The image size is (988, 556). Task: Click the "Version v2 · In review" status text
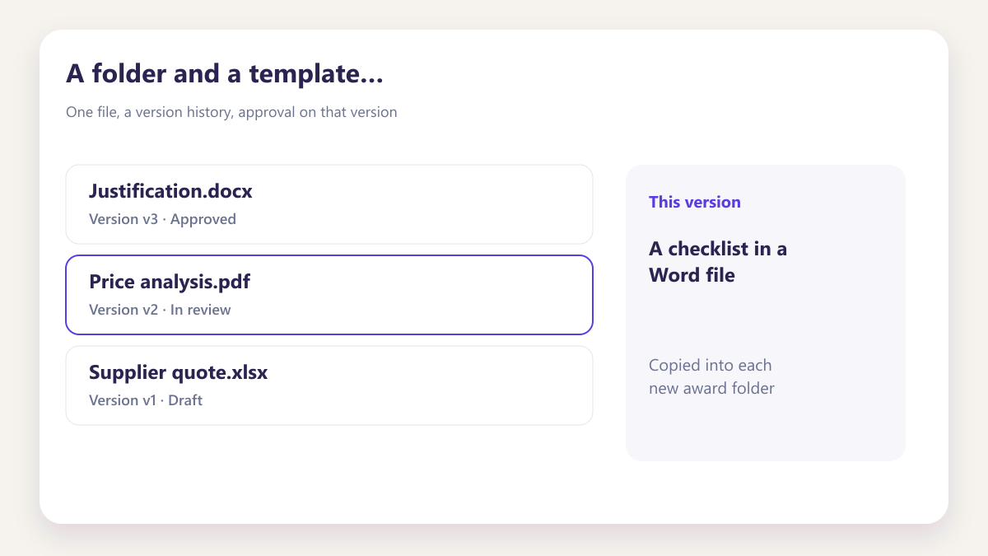160,310
